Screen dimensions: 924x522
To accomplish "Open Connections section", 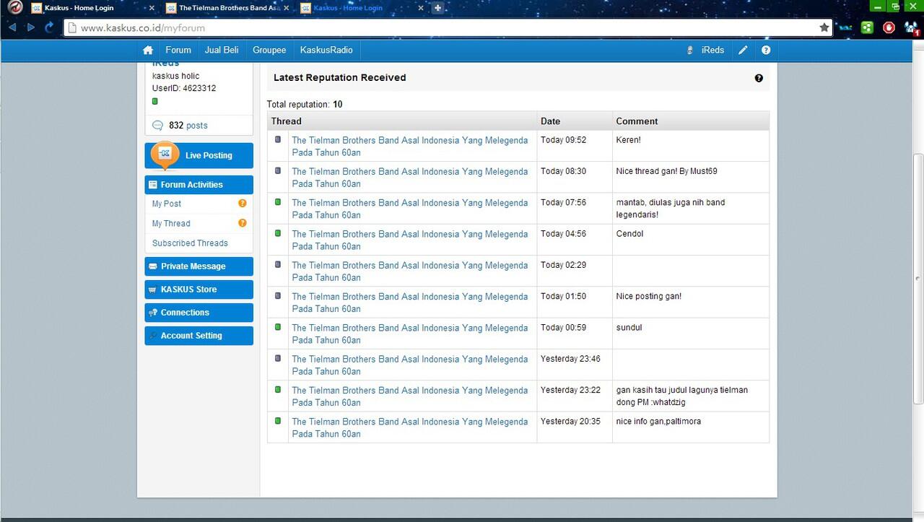I will click(199, 313).
